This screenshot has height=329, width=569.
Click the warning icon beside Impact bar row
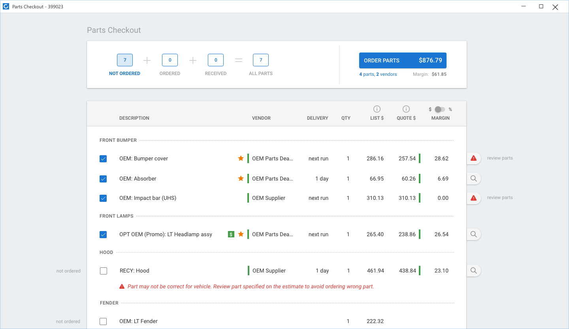tap(473, 198)
